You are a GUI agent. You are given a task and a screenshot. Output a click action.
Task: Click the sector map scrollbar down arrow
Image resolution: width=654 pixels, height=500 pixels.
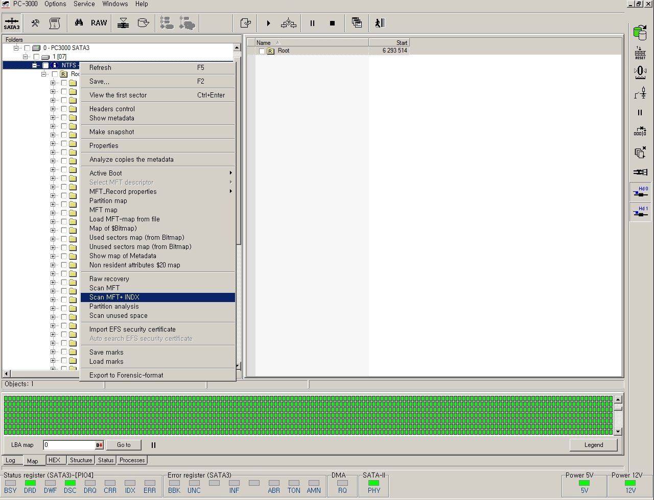coord(618,432)
